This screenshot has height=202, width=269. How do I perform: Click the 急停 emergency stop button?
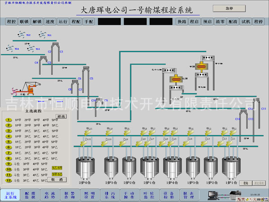pos(229,8)
